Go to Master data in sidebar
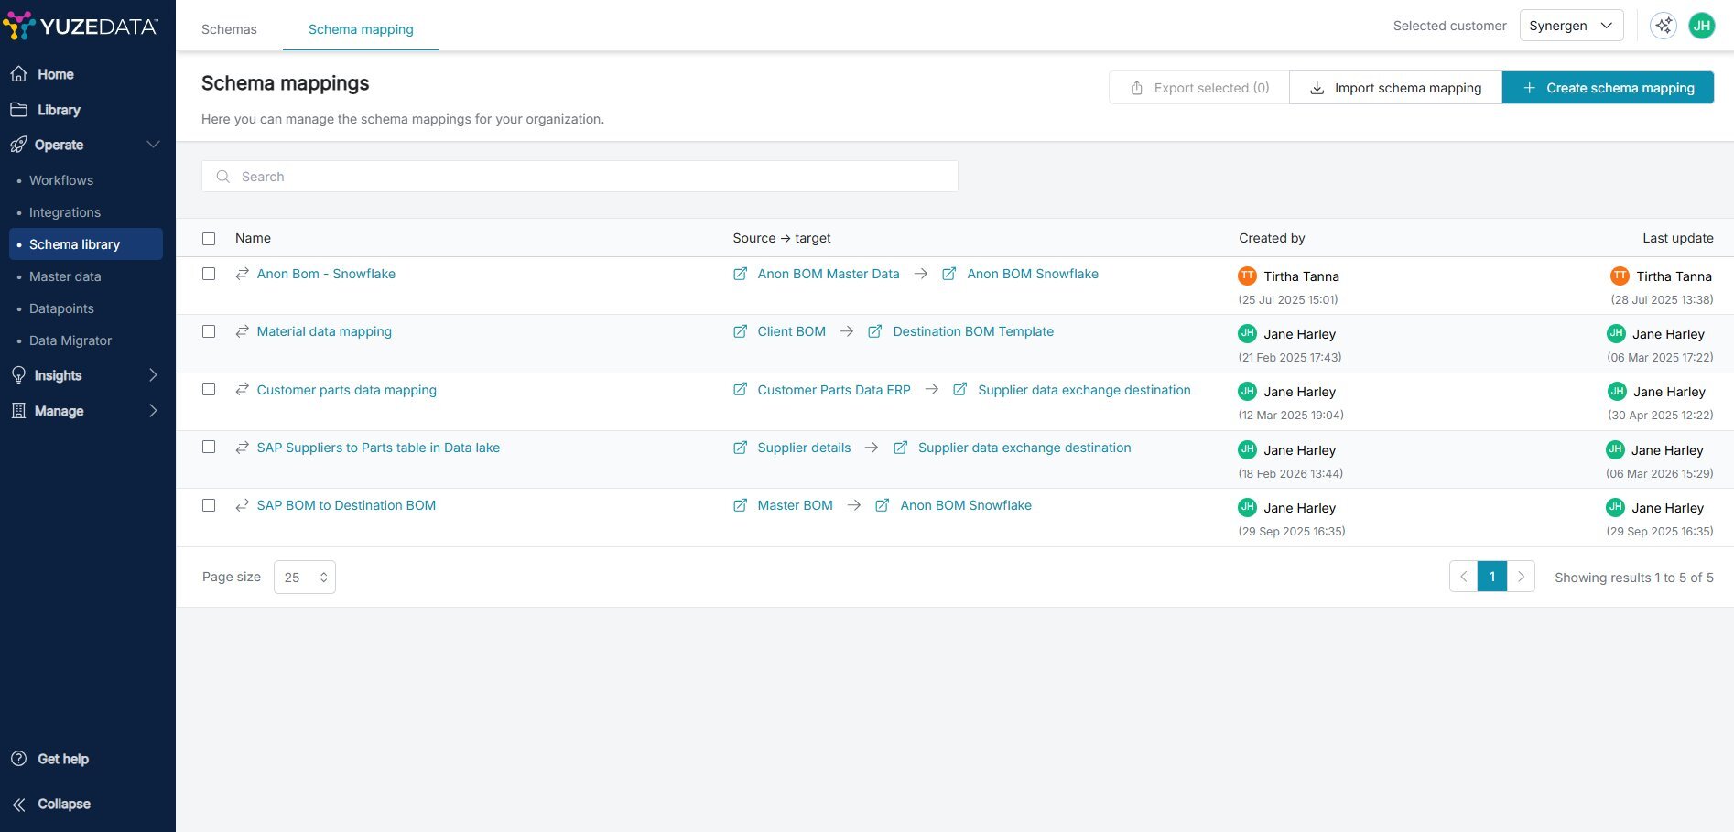This screenshot has height=832, width=1734. pos(65,276)
